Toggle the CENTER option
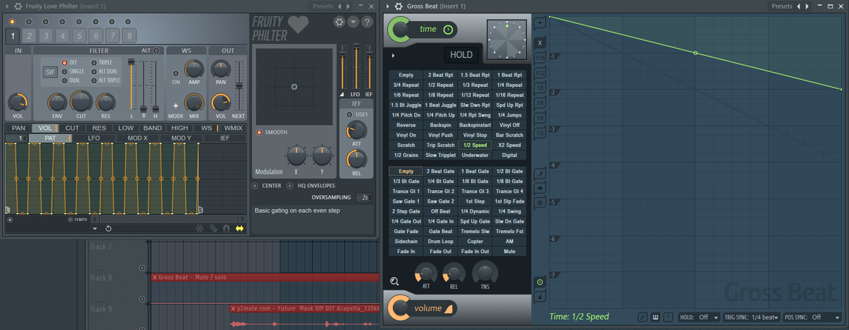 [255, 186]
